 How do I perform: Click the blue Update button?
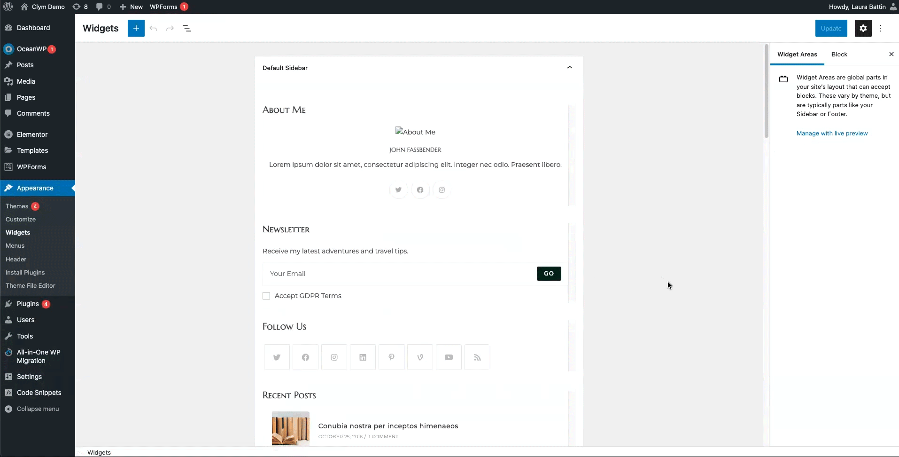[x=831, y=28]
